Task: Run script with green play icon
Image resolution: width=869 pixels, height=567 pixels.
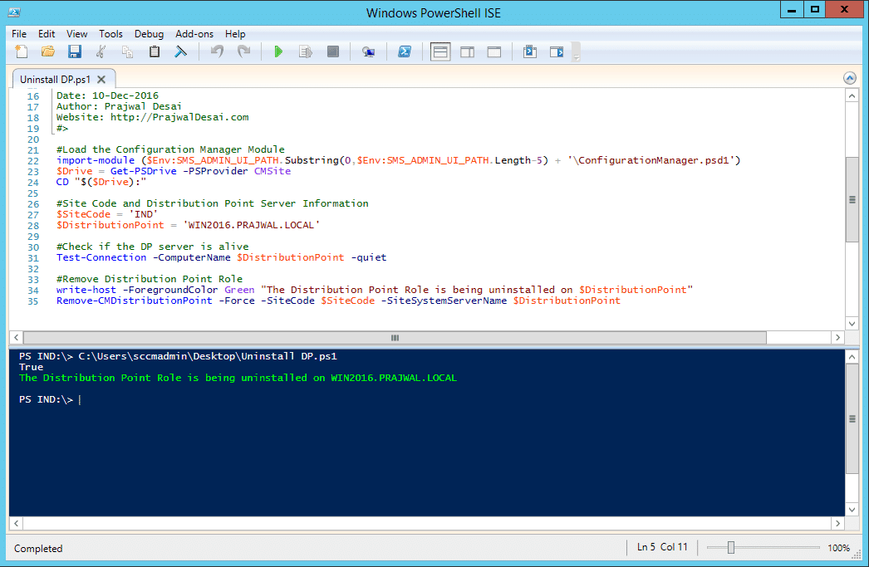Action: pyautogui.click(x=278, y=52)
